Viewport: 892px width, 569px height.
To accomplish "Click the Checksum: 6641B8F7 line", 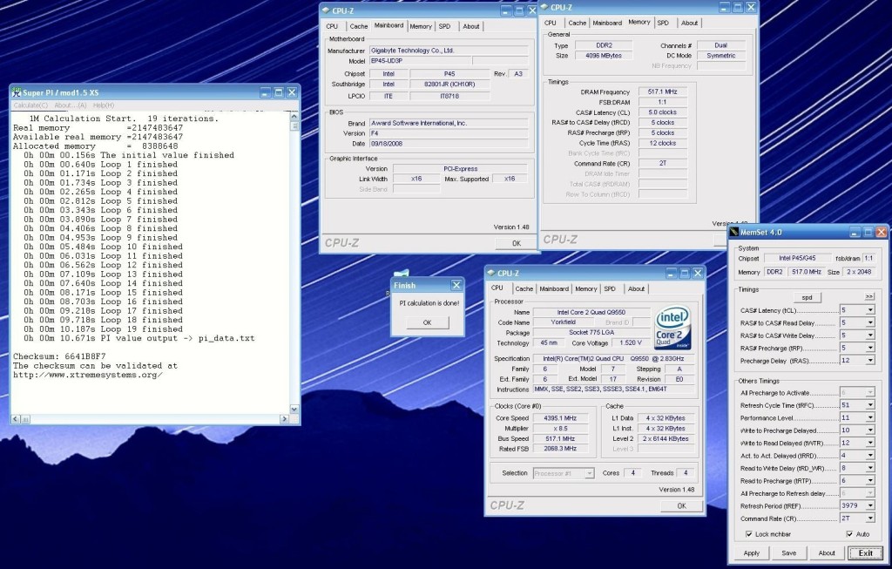I will (59, 356).
